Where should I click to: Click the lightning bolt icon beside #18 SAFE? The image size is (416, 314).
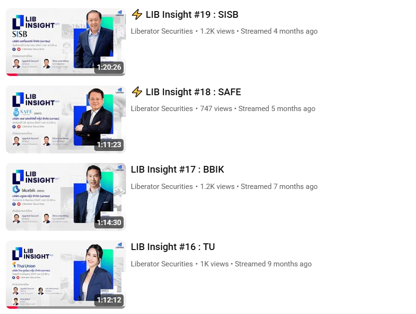click(x=137, y=92)
